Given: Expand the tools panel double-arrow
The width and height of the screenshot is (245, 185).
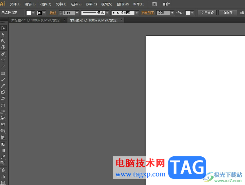Looking at the screenshot, I should [1, 19].
